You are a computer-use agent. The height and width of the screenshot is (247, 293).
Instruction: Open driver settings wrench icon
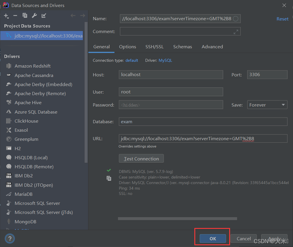click(x=34, y=16)
